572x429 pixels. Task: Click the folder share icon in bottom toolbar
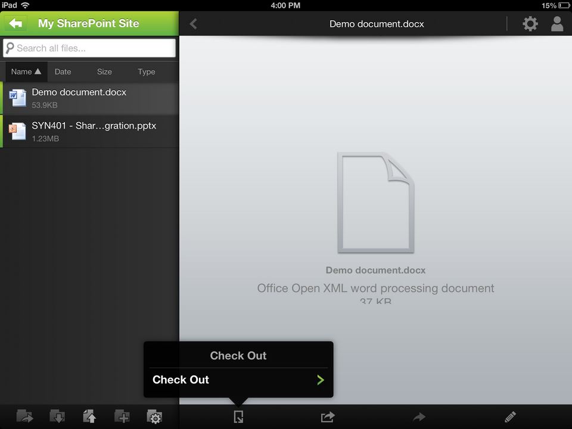click(x=24, y=416)
